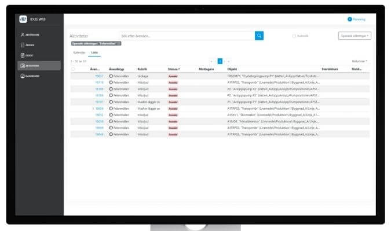Click the Rubrik column header
The width and height of the screenshot is (391, 231).
(142, 69)
